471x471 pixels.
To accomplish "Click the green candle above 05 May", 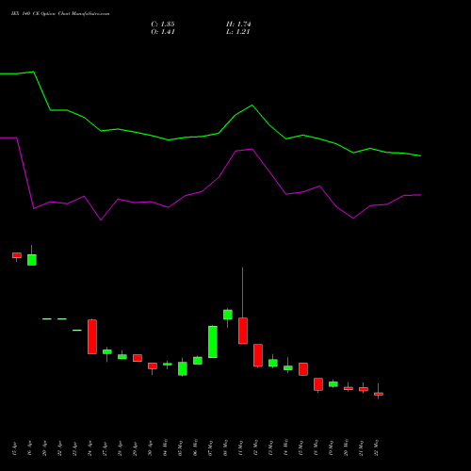I will [x=183, y=368].
